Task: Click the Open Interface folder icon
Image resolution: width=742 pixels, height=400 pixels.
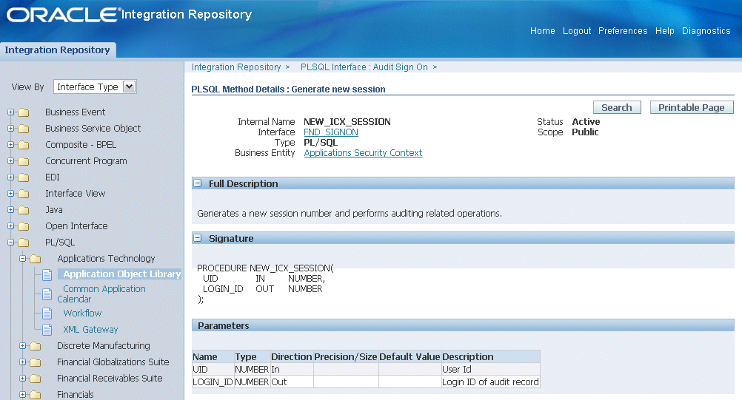Action: click(23, 226)
